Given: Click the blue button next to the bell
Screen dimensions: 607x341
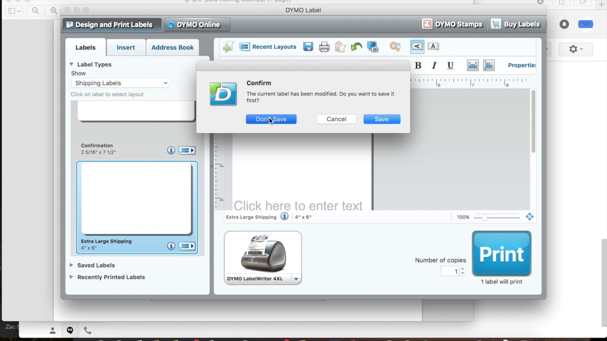Looking at the screenshot, I should 586,24.
